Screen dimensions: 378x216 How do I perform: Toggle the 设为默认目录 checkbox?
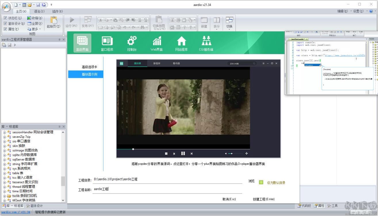point(261,182)
